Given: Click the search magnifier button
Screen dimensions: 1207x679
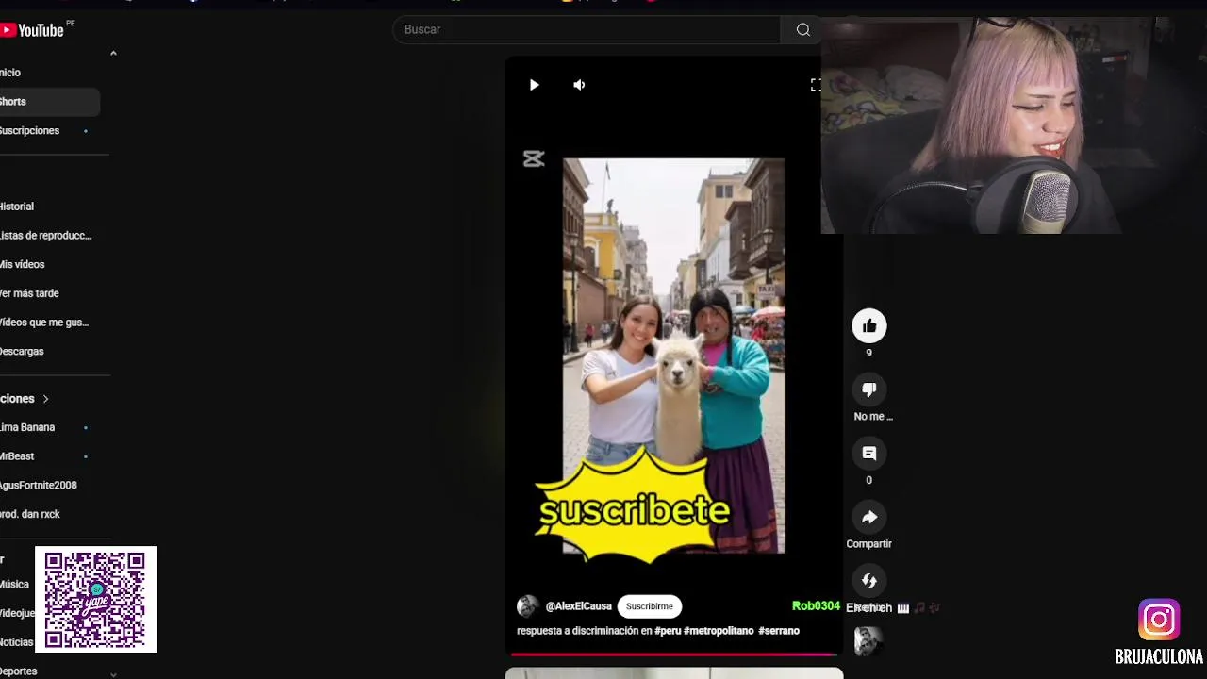Looking at the screenshot, I should pos(802,29).
